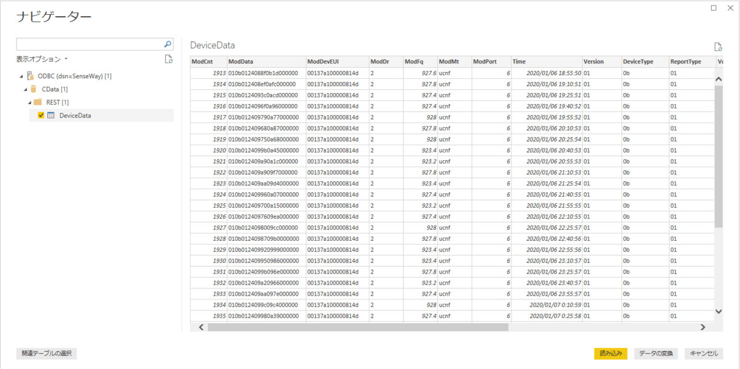The image size is (740, 369).
Task: Click the DeviceType column header
Action: [x=645, y=62]
